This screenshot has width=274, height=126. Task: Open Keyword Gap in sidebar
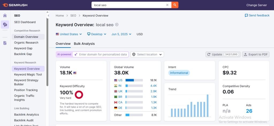(23, 48)
